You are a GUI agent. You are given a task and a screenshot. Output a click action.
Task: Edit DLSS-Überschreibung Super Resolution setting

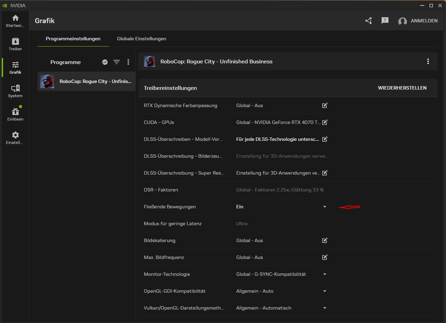pos(325,173)
